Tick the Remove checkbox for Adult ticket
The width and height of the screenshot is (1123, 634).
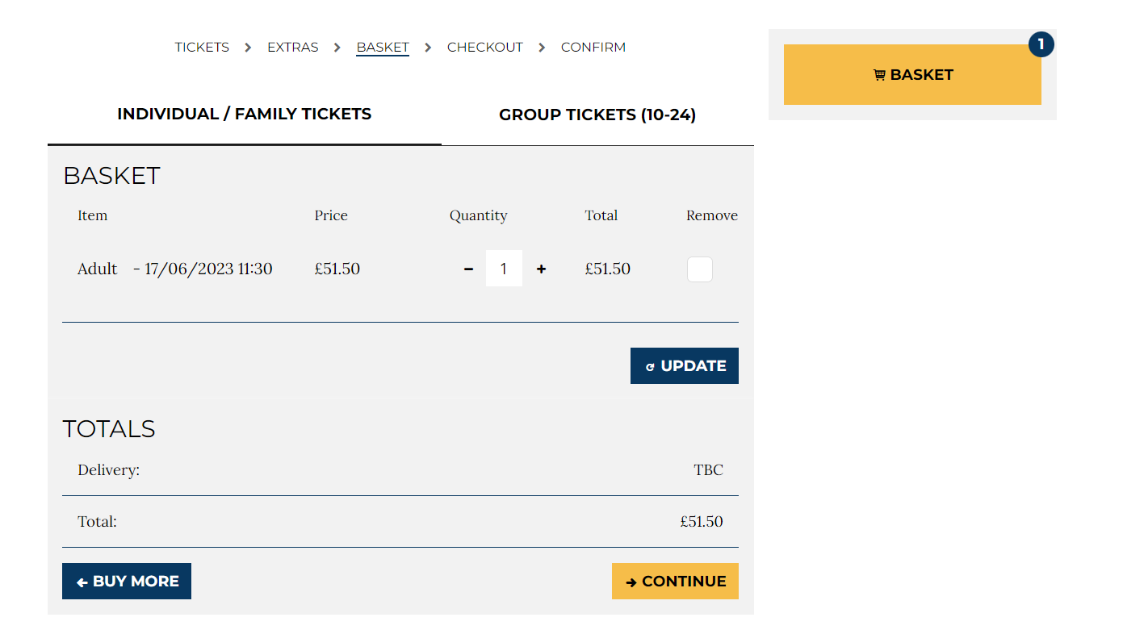pos(699,269)
